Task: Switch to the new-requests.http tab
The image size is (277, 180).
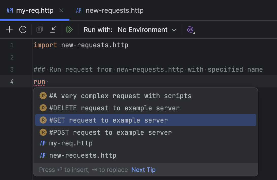Action: [114, 10]
